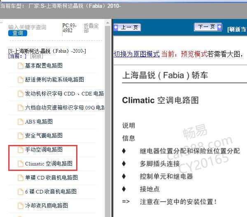Click the 说明 text in document
The image size is (247, 217).
click(x=129, y=126)
